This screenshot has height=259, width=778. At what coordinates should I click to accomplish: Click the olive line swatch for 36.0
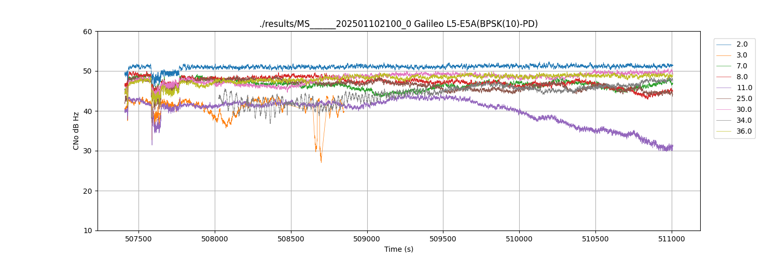[x=724, y=132]
